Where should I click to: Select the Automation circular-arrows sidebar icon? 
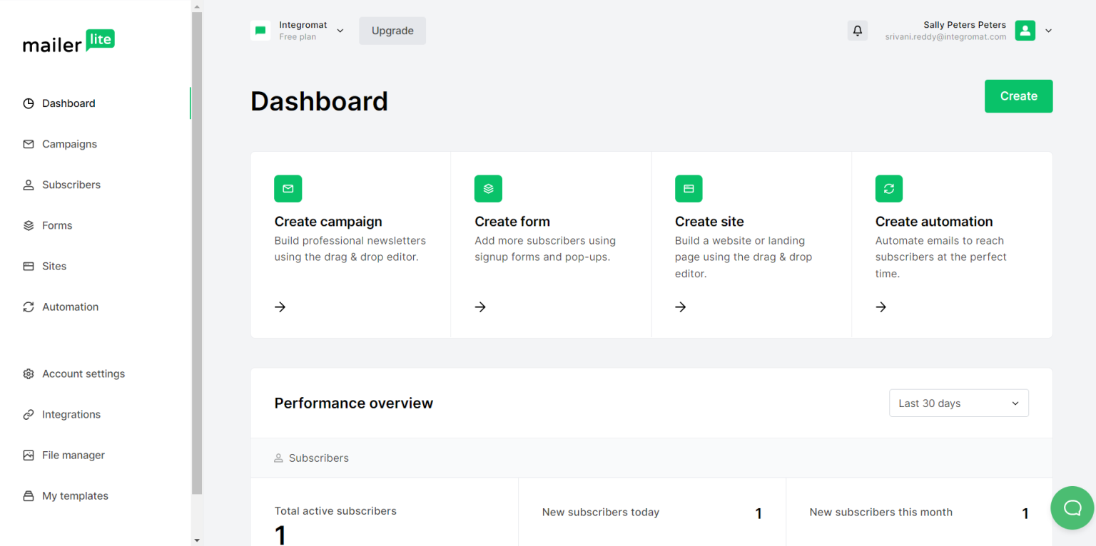coord(28,307)
